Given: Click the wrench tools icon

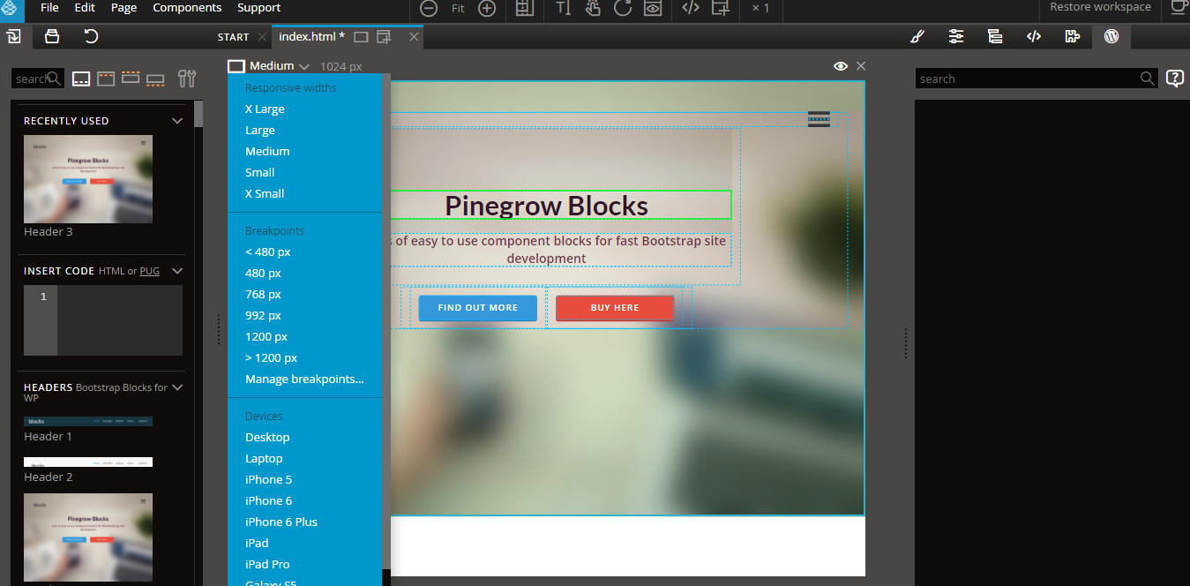Looking at the screenshot, I should pyautogui.click(x=187, y=79).
